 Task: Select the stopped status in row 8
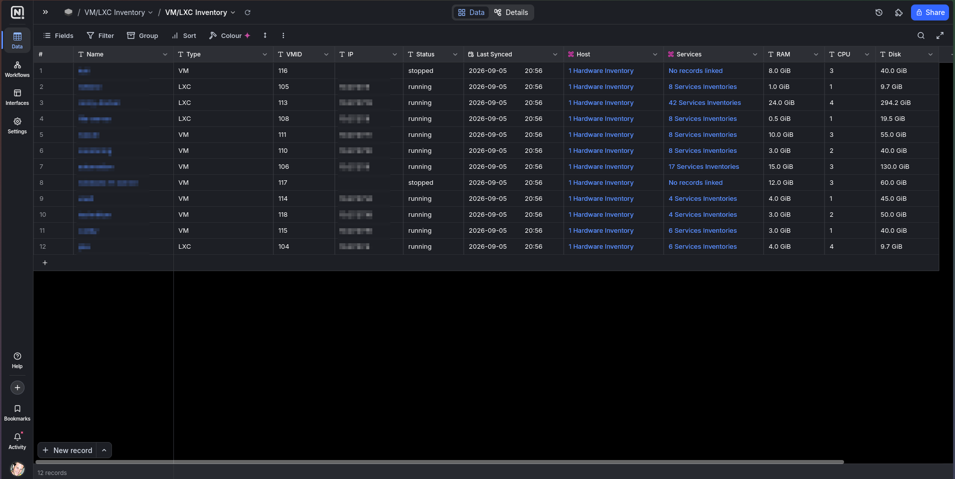coord(433,183)
